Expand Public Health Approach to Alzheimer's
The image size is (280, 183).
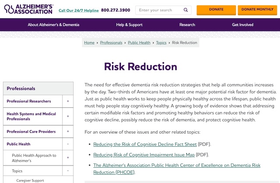[x=68, y=158]
